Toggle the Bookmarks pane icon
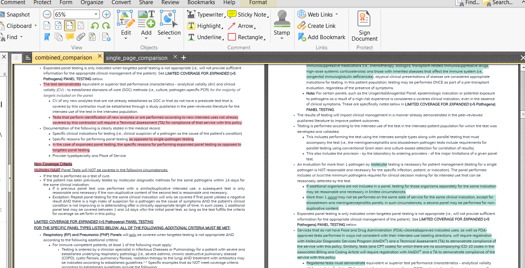The image size is (525, 268). pos(47,37)
